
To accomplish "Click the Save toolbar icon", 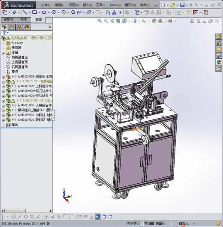I will [x=182, y=5].
